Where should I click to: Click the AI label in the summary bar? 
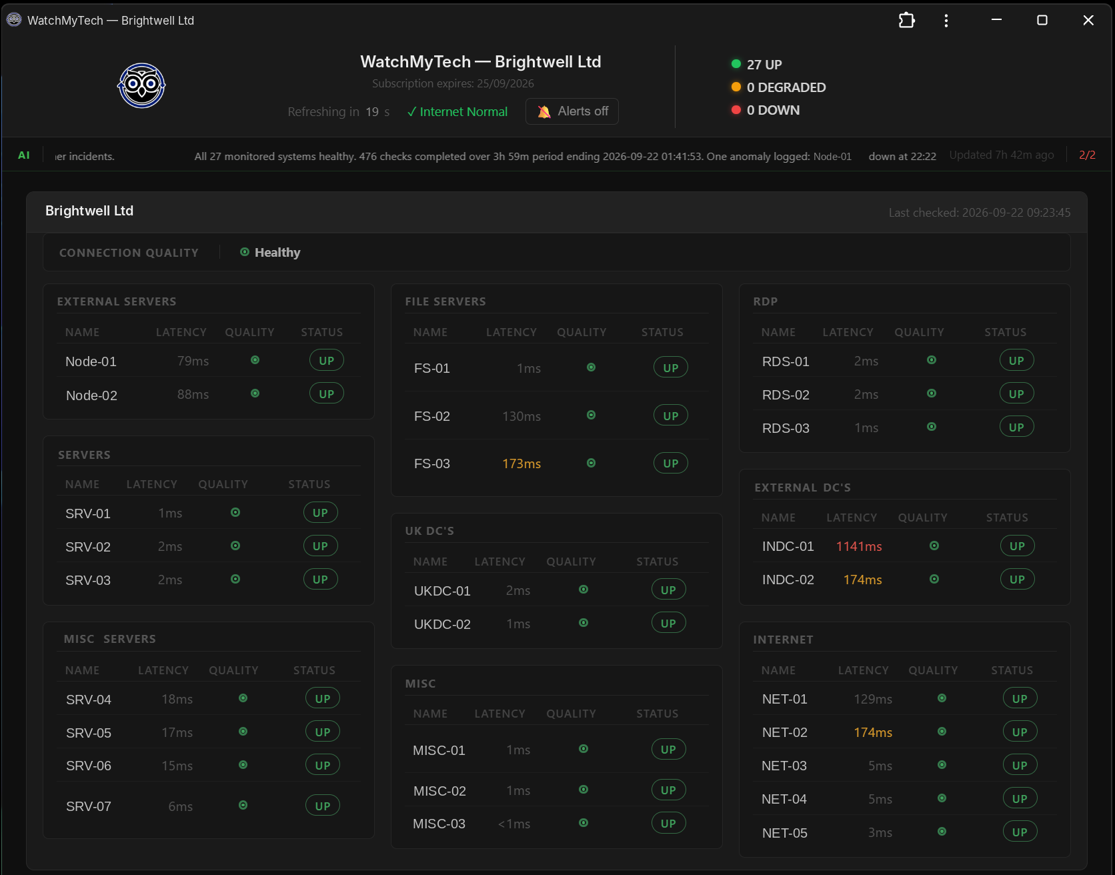point(24,155)
